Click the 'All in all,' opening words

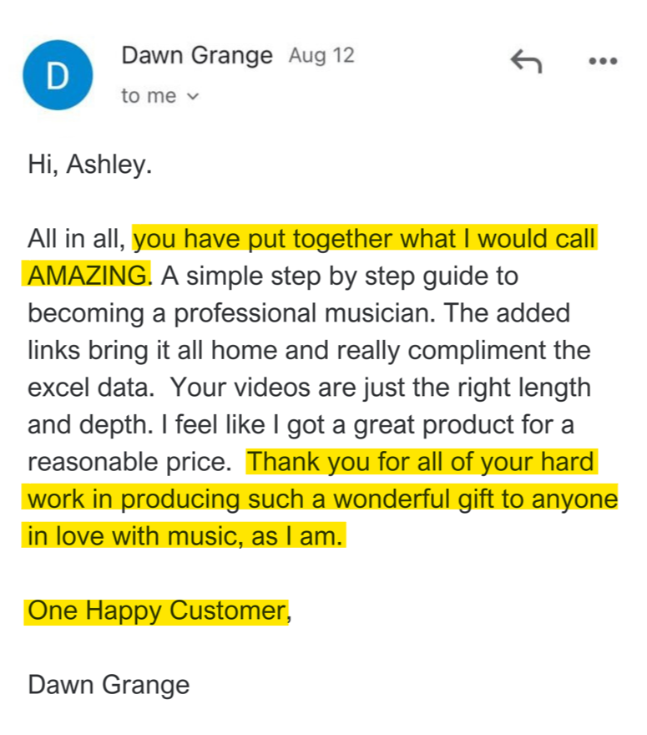[x=77, y=239]
